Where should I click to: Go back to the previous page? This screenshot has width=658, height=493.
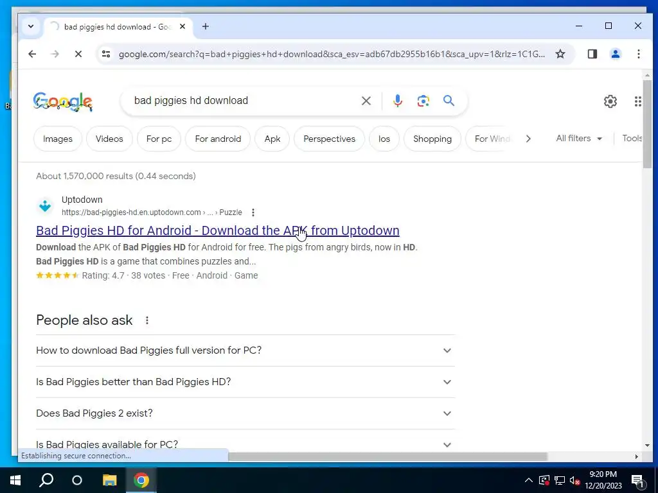[x=32, y=54]
